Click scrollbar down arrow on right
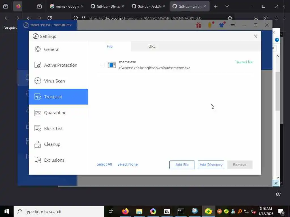Image resolution: width=290 pixels, height=217 pixels. (x=278, y=178)
